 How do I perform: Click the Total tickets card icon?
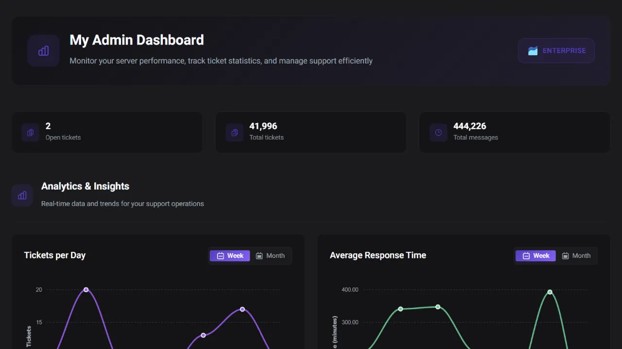tap(234, 132)
